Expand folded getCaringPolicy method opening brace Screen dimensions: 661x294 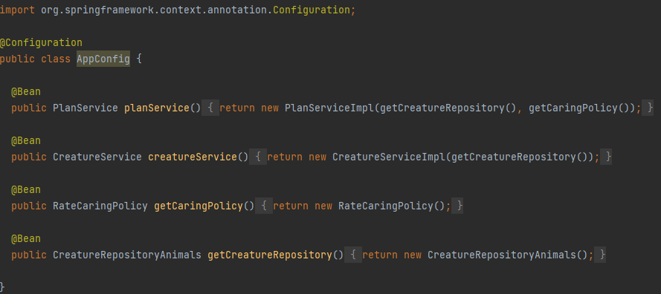(x=264, y=206)
